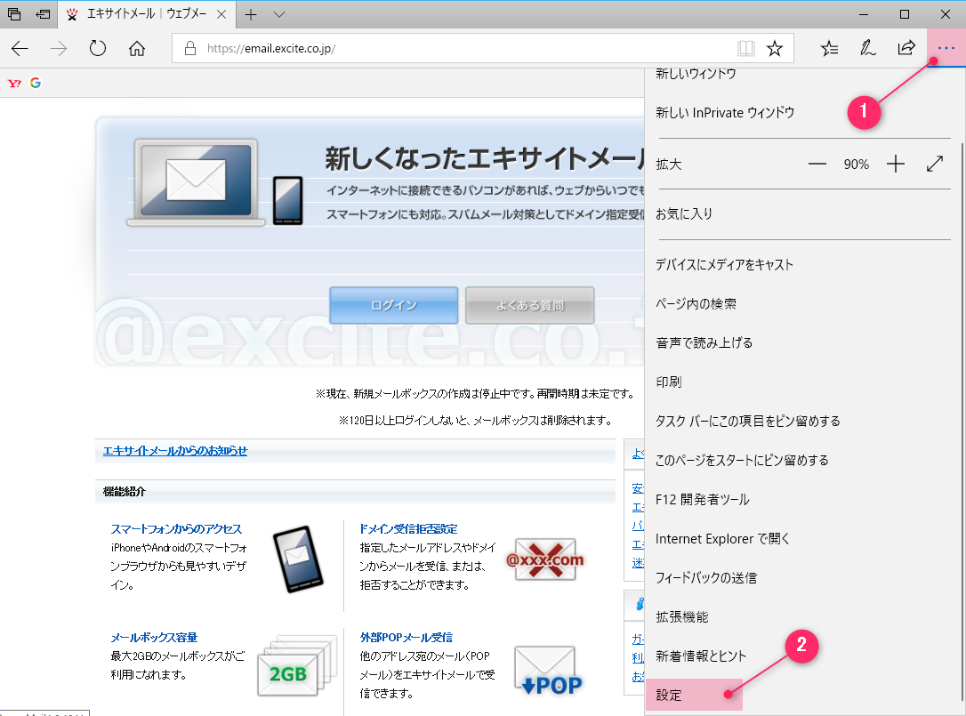Click the Yahoo favorites bar icon
This screenshot has width=966, height=716.
14,84
